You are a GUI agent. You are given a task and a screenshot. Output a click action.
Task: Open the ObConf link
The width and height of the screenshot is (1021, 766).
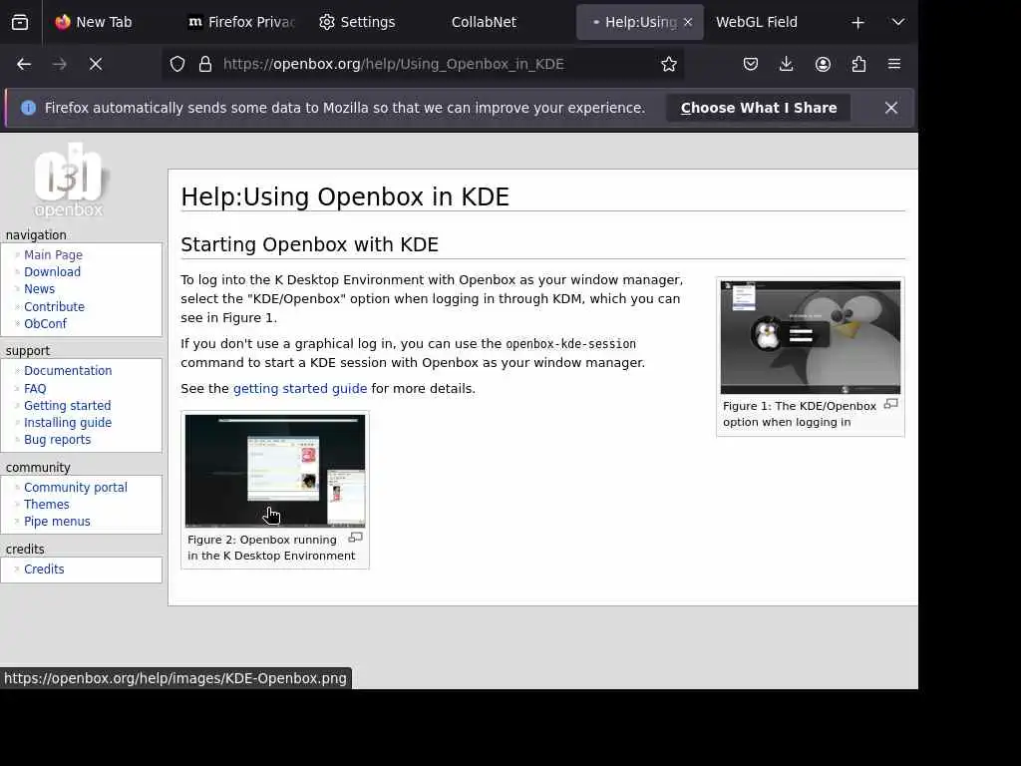(x=46, y=324)
